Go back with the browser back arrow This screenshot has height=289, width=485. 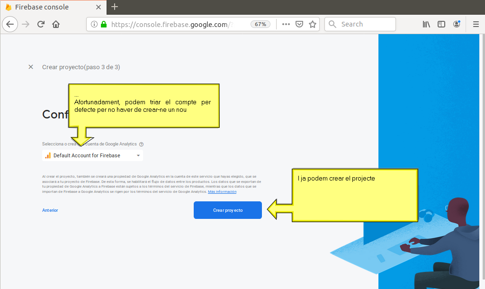[10, 24]
